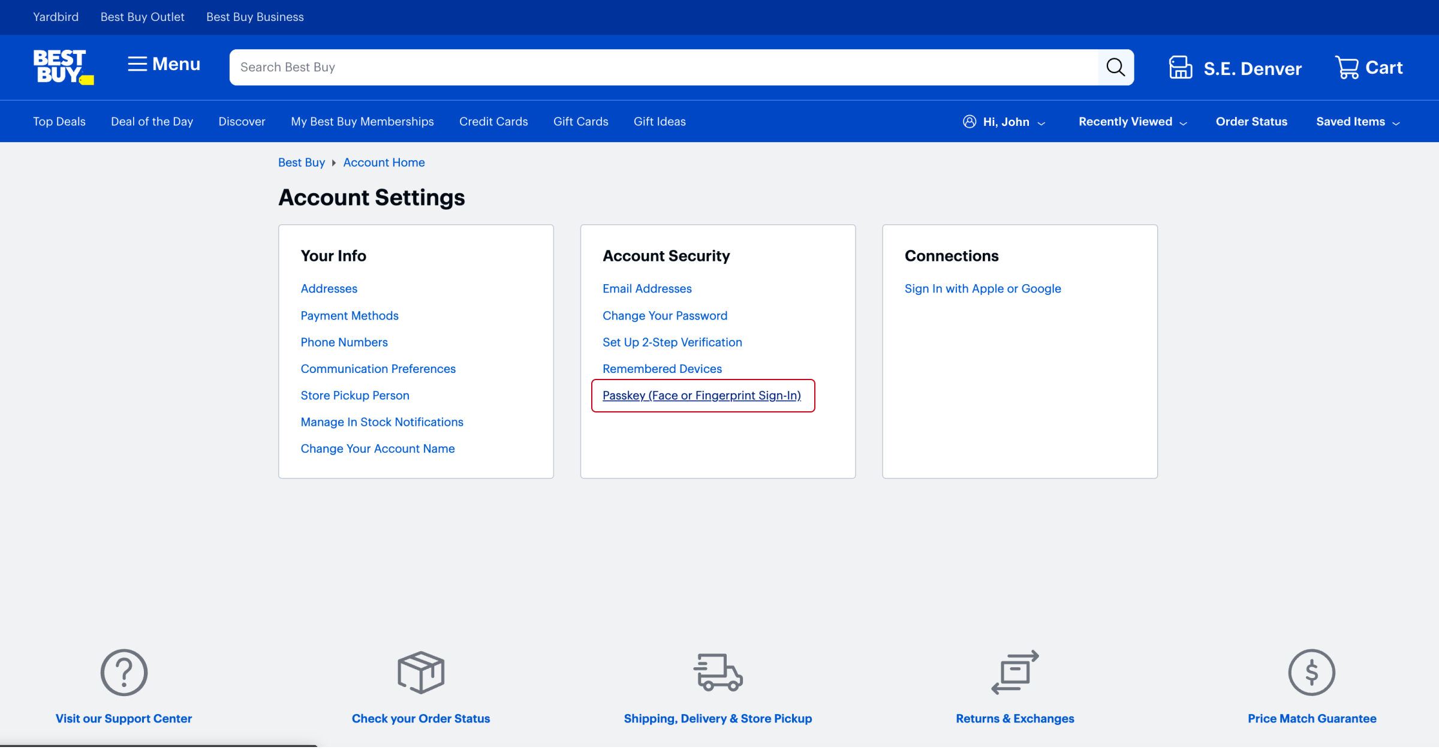This screenshot has height=753, width=1439.
Task: Click Change Your Password
Action: [x=664, y=315]
